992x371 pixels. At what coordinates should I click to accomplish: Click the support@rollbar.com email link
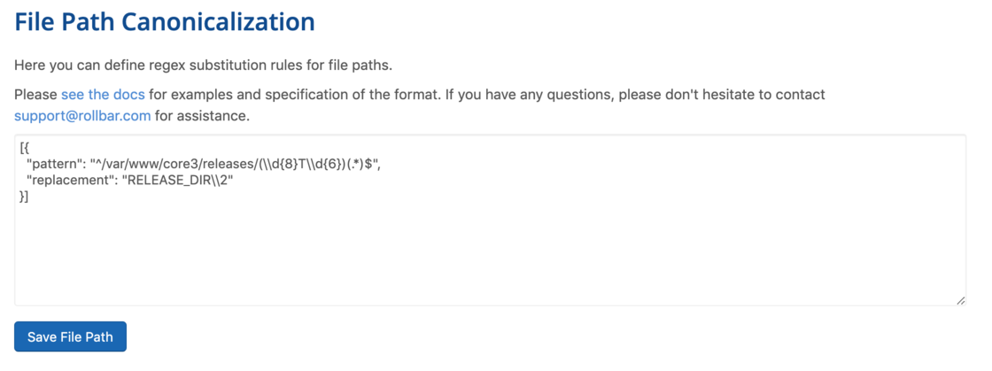pos(82,116)
